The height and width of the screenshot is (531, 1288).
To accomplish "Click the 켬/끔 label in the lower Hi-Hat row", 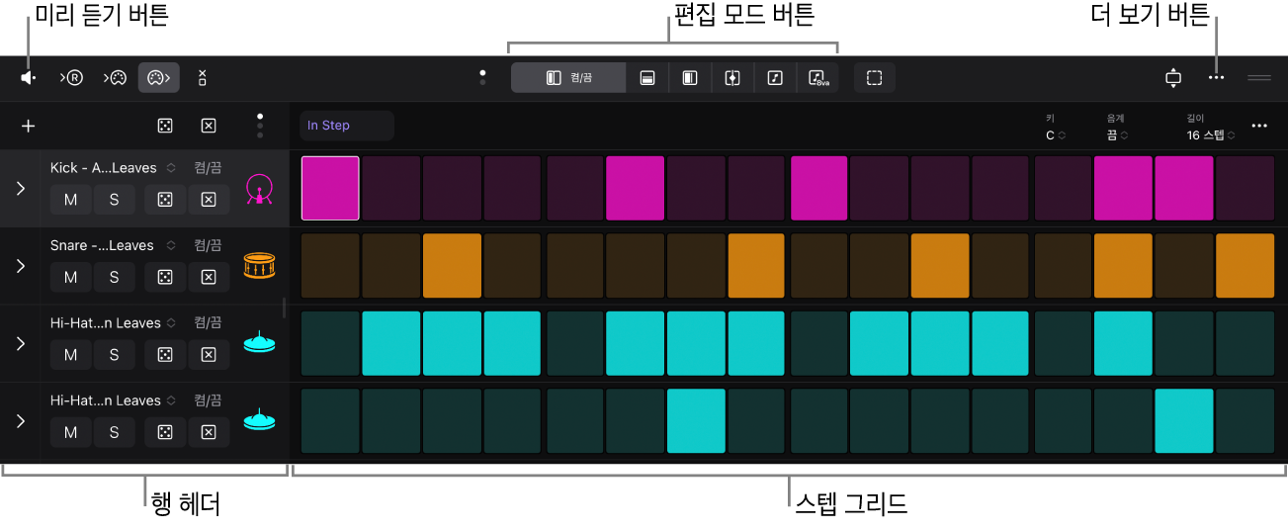I will [x=209, y=400].
